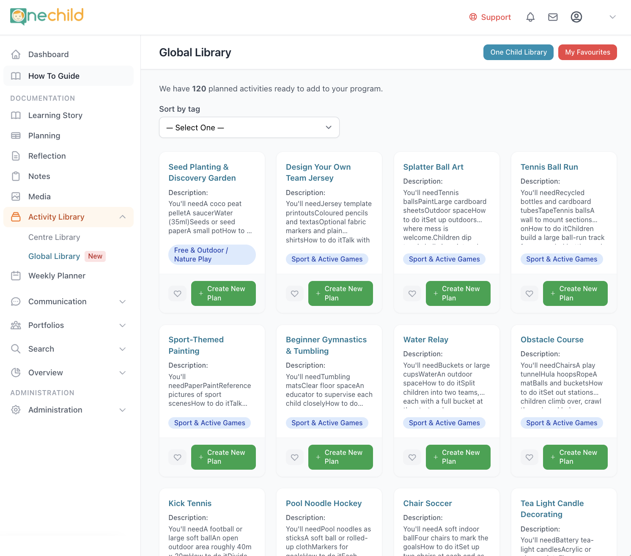631x556 pixels.
Task: Favourite Beginner Gymnastics & Tumbling with heart
Action: click(x=295, y=457)
